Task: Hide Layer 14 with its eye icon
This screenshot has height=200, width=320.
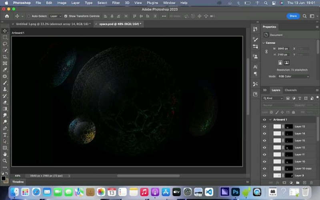Action: (264, 134)
